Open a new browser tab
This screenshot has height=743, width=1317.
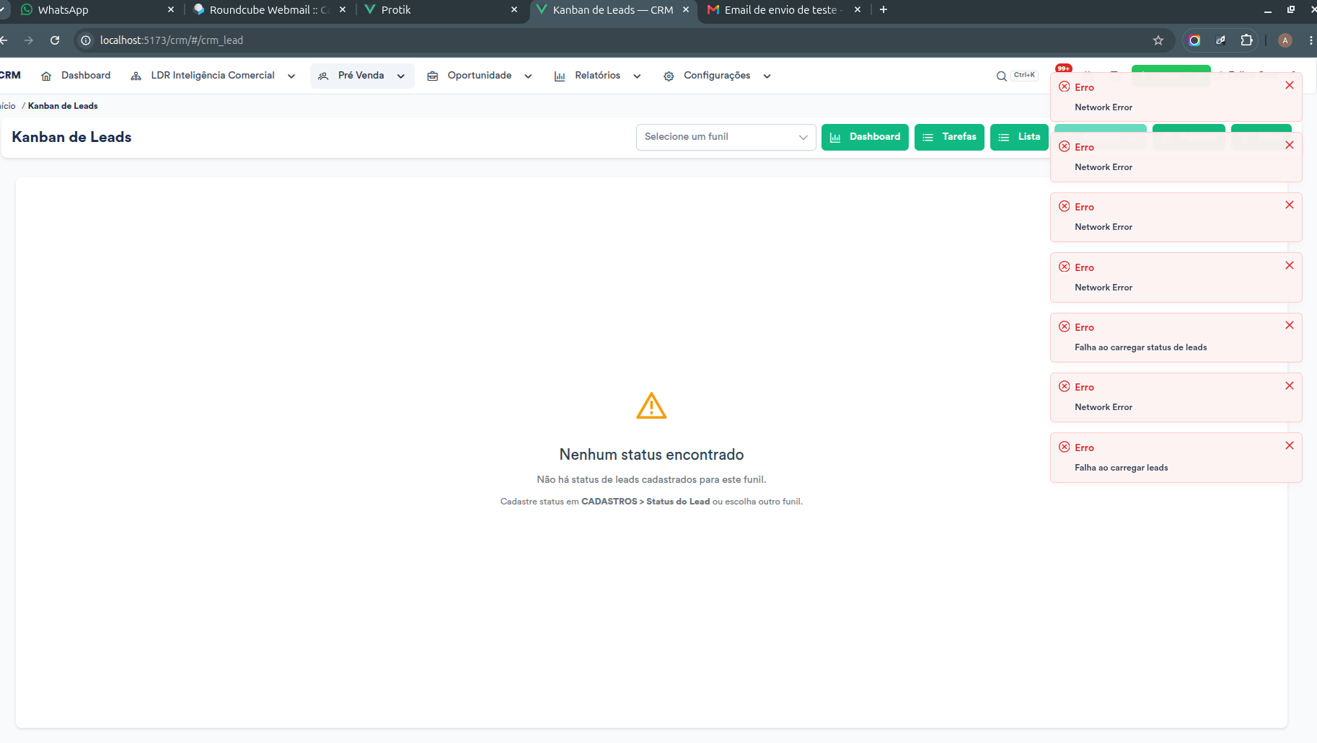pos(884,9)
